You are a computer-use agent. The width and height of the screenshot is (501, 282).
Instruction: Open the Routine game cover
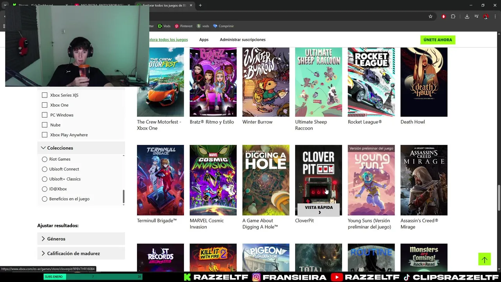371,257
